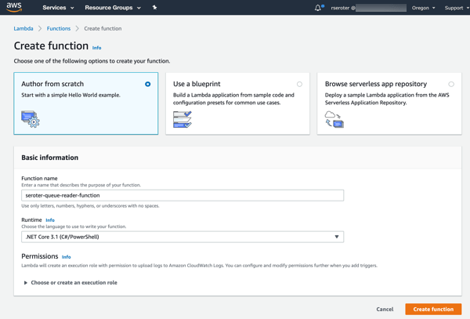Viewport: 470px width, 319px height.
Task: Open the Services menu
Action: tap(58, 8)
